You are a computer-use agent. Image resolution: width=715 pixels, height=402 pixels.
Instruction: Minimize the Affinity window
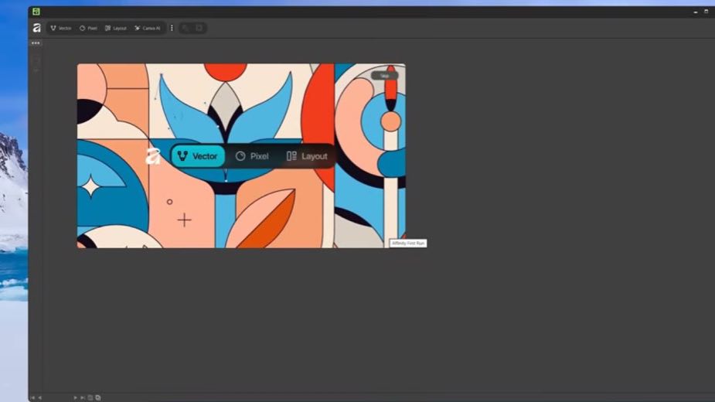point(696,12)
